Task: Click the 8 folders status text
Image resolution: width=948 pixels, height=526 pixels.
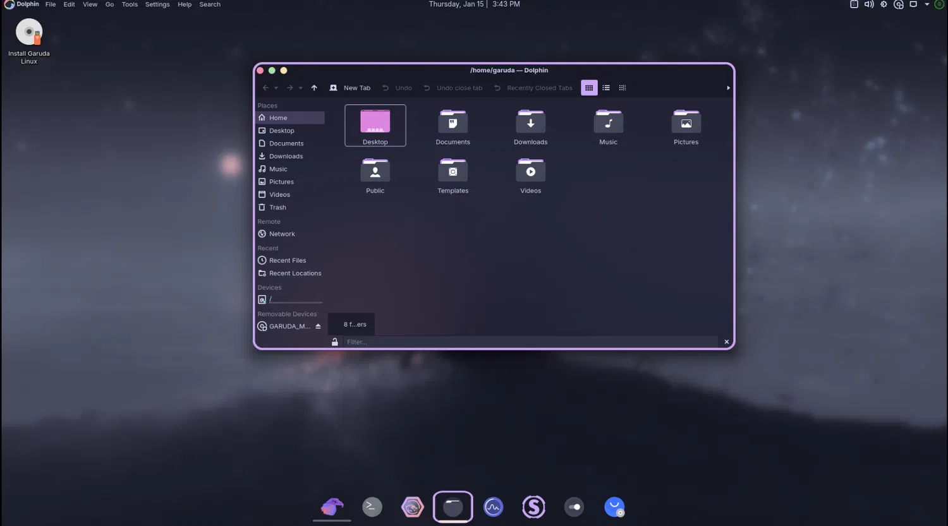Action: tap(355, 325)
